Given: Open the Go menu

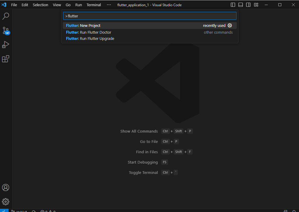Looking at the screenshot, I should click(68, 5).
